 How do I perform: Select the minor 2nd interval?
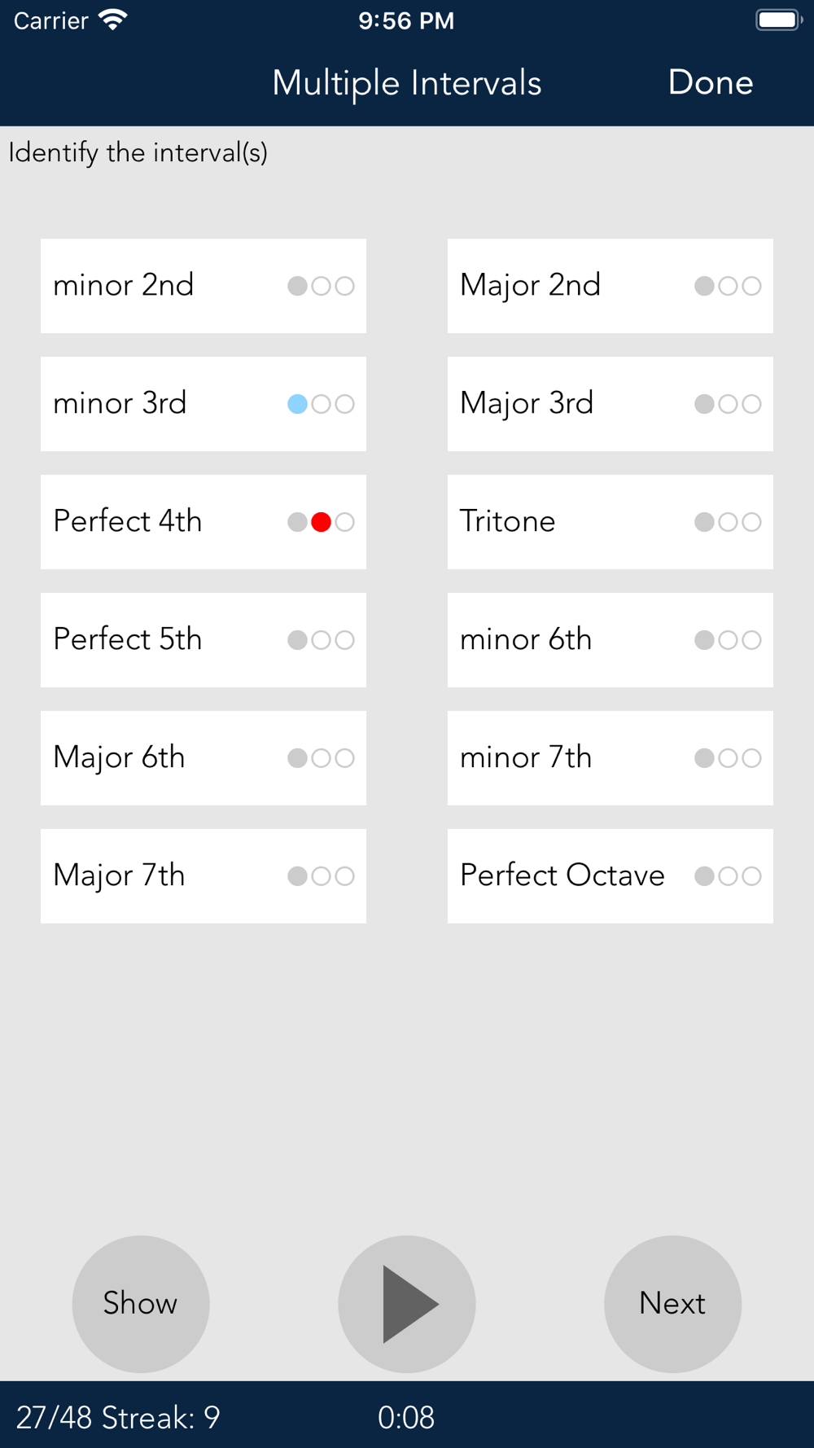(203, 286)
